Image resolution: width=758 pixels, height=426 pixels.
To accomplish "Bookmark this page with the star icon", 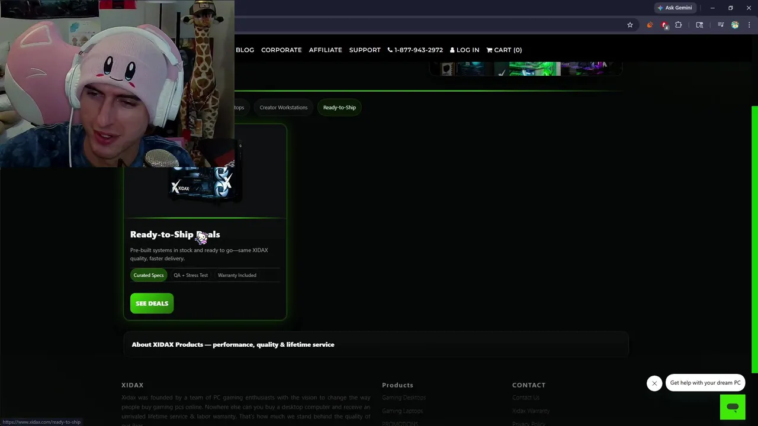I will 630,25.
